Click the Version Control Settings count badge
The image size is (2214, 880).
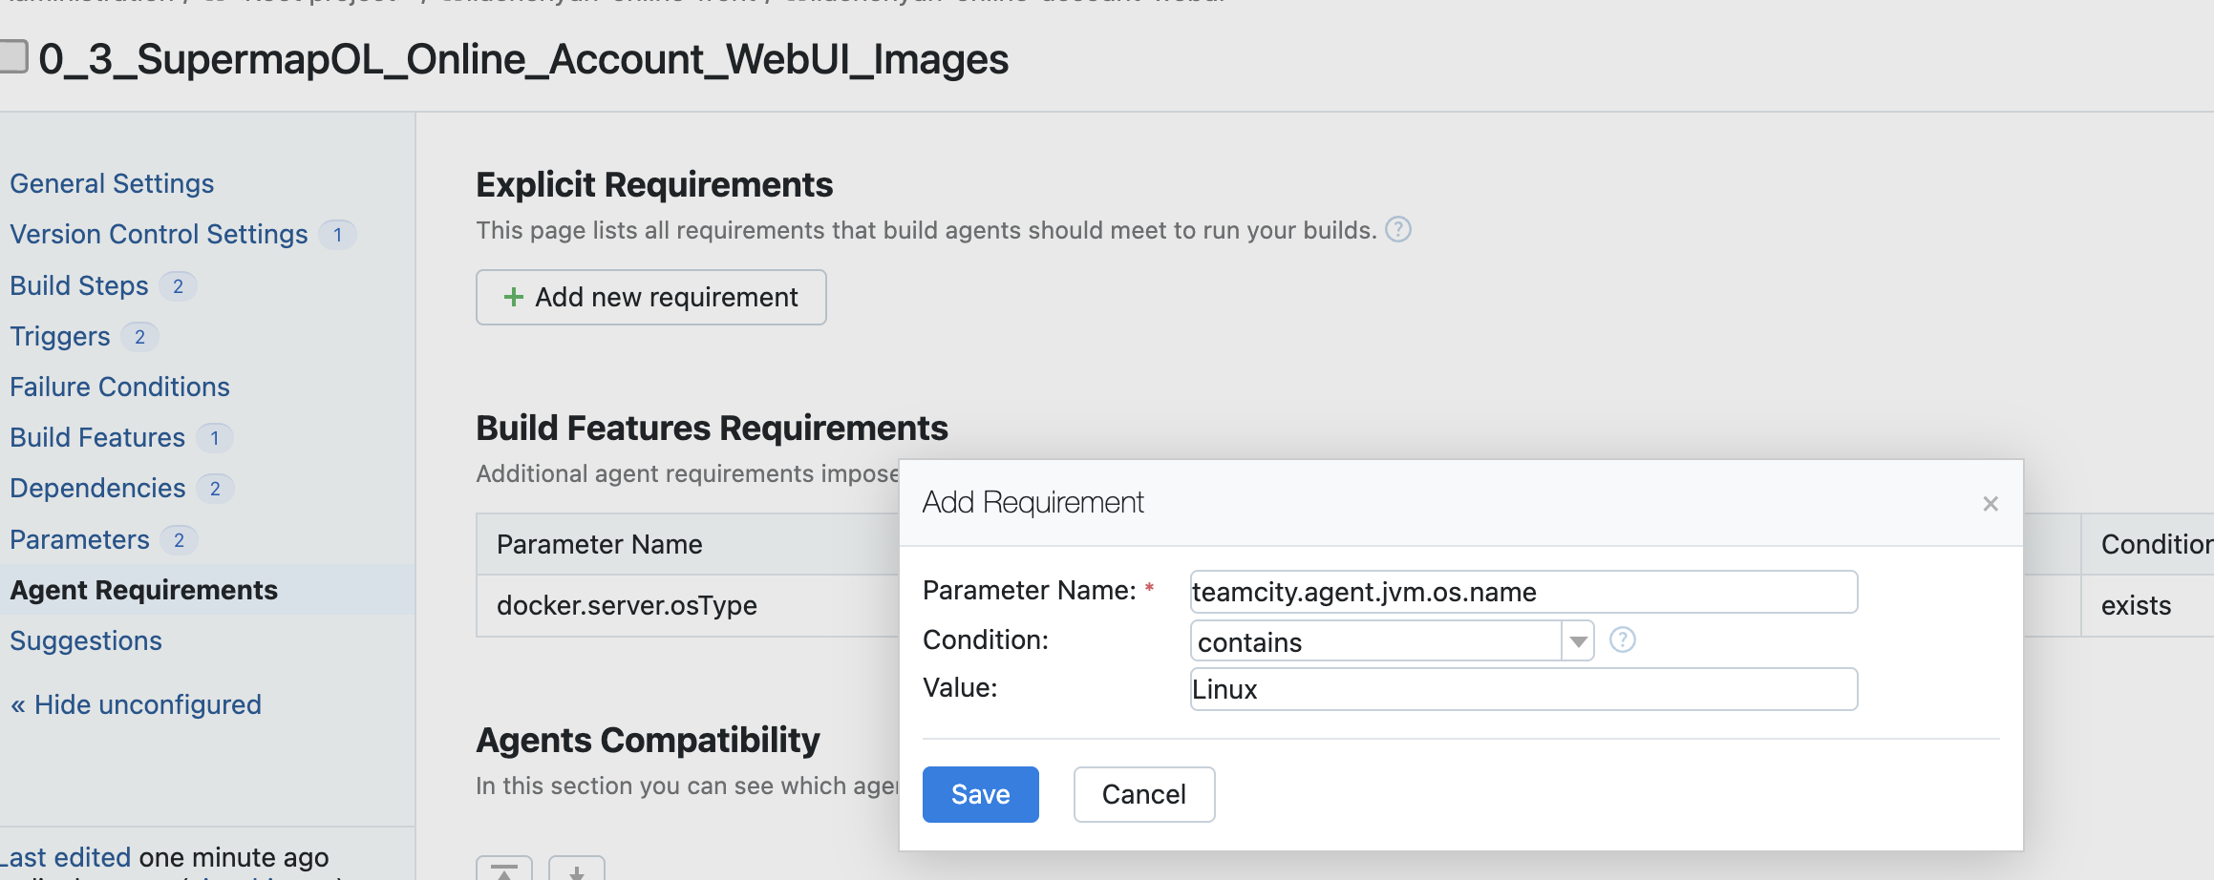tap(337, 235)
